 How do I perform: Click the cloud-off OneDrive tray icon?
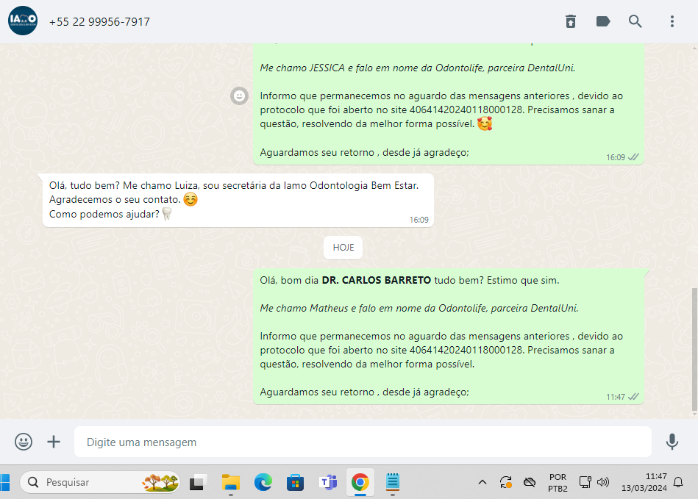click(530, 482)
